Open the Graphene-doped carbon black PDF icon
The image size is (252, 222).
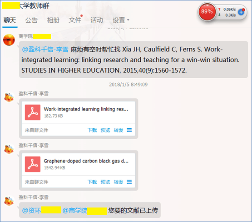33,164
